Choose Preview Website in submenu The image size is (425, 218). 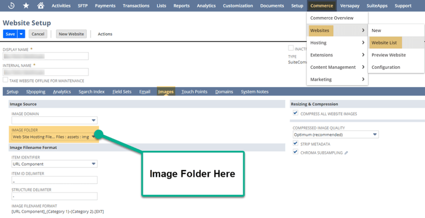click(x=396, y=55)
